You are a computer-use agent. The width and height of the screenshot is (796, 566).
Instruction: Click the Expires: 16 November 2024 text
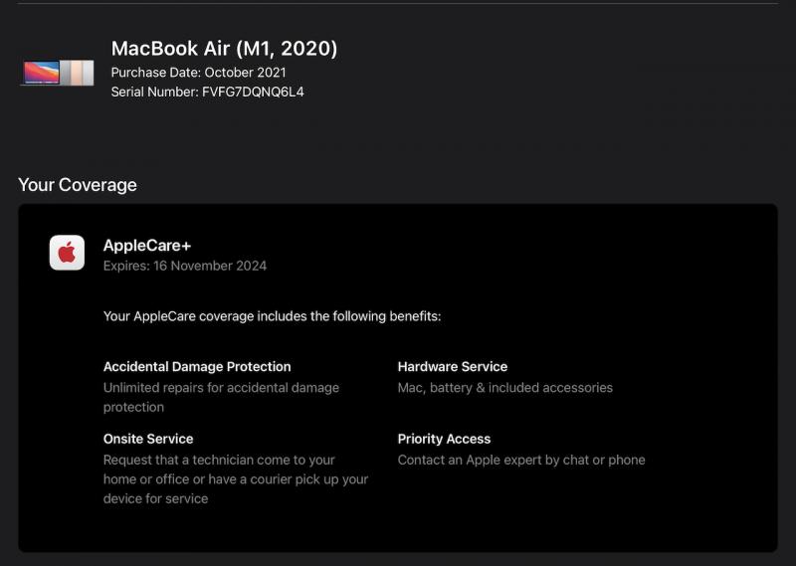[x=185, y=266]
